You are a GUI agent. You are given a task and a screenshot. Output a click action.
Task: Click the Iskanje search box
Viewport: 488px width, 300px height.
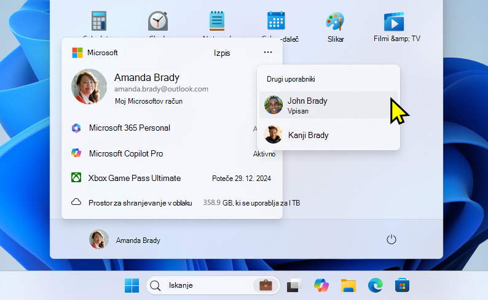click(213, 285)
